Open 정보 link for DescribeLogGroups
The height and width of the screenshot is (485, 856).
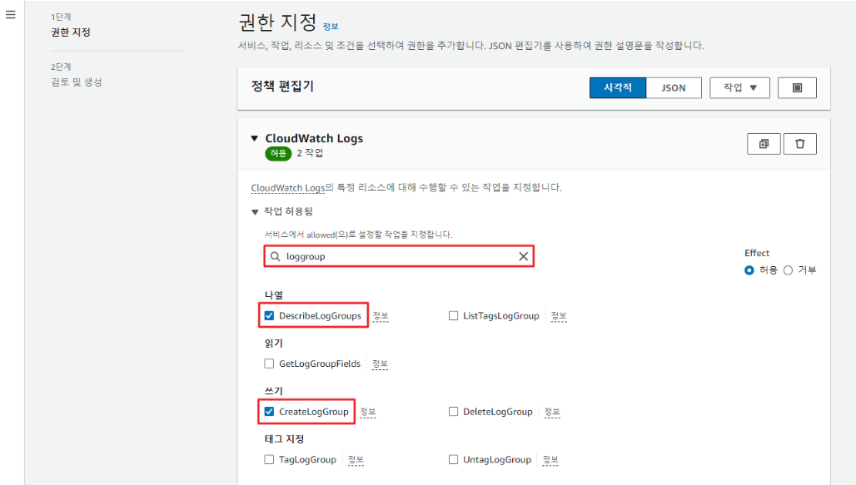381,316
